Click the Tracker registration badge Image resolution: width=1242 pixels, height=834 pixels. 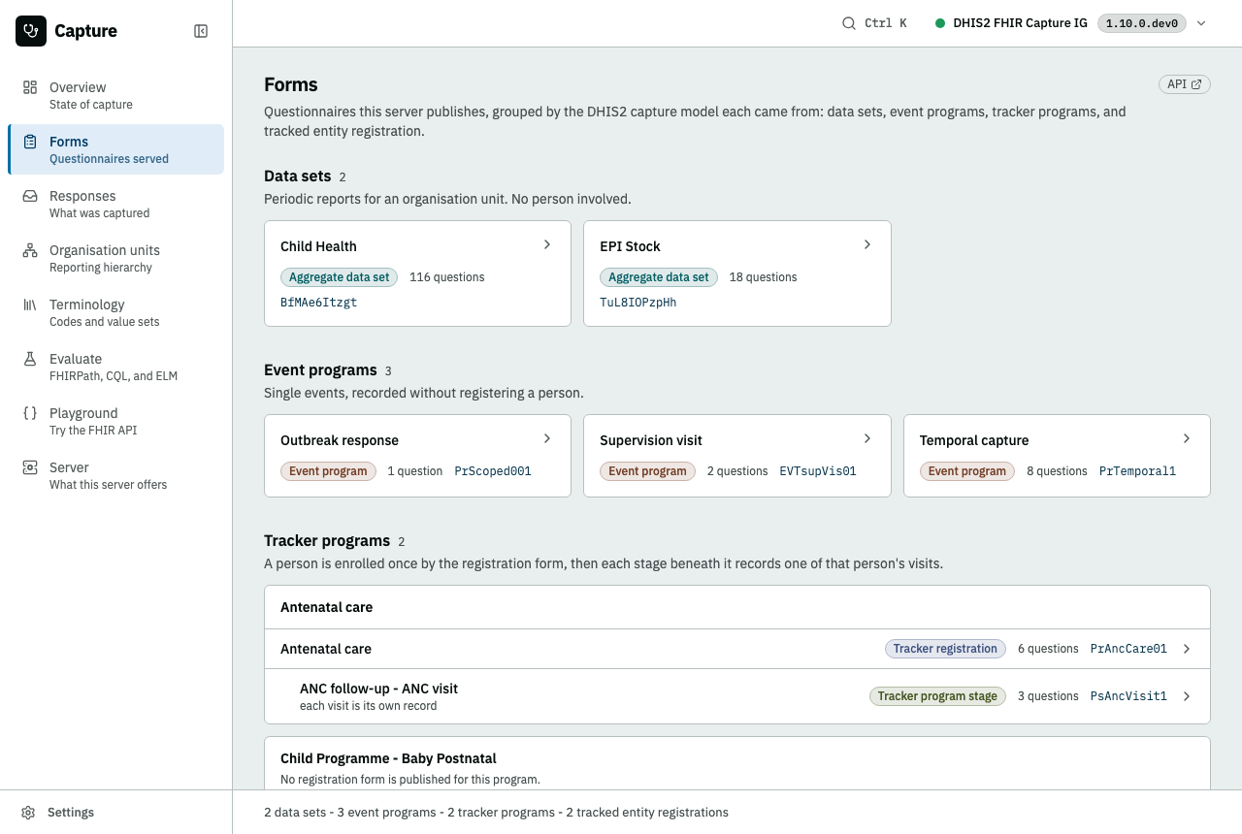coord(945,649)
